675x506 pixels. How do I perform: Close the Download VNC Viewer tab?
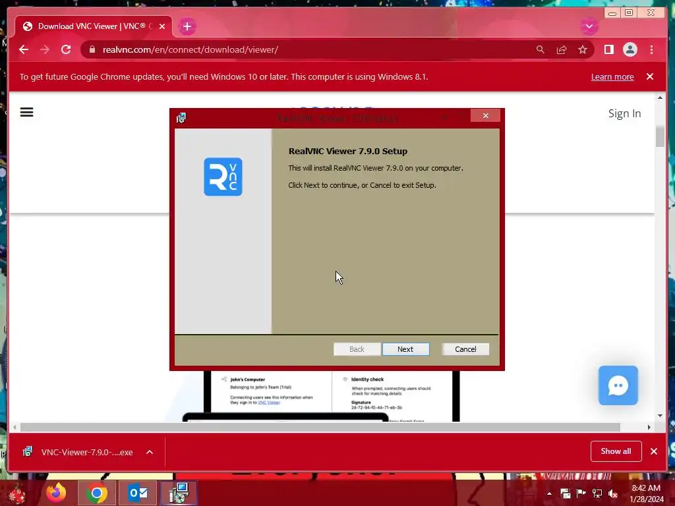(x=162, y=26)
